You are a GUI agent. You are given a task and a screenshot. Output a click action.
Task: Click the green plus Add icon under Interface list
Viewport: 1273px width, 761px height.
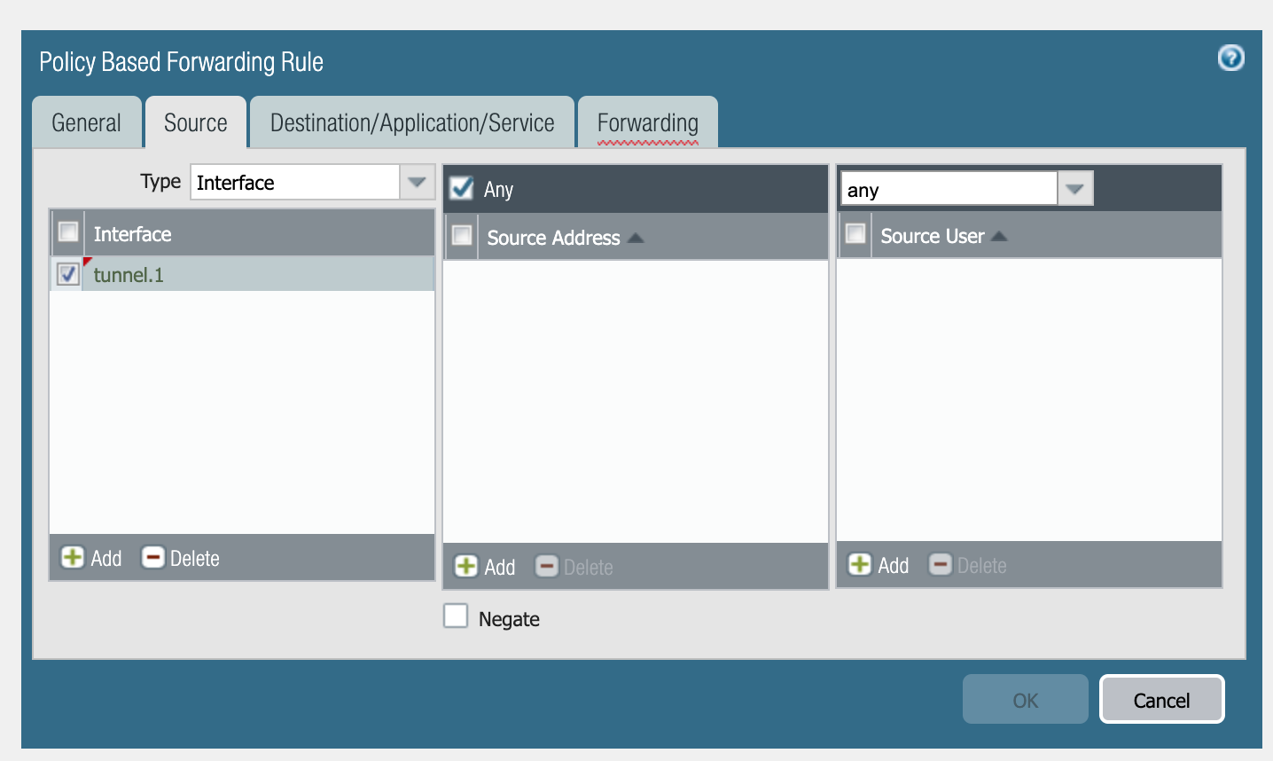pyautogui.click(x=72, y=557)
